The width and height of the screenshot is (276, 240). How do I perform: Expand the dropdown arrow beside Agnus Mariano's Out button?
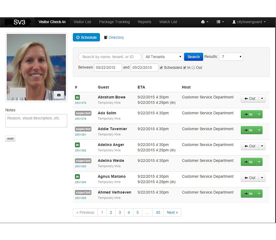(x=262, y=178)
